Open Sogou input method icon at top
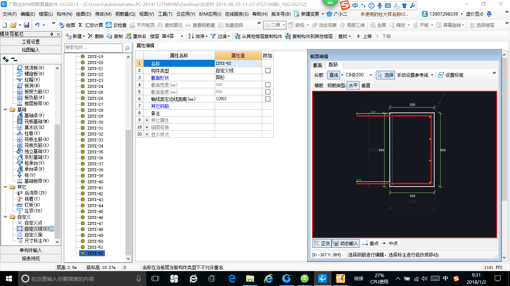The width and height of the screenshot is (510, 286). point(345,5)
